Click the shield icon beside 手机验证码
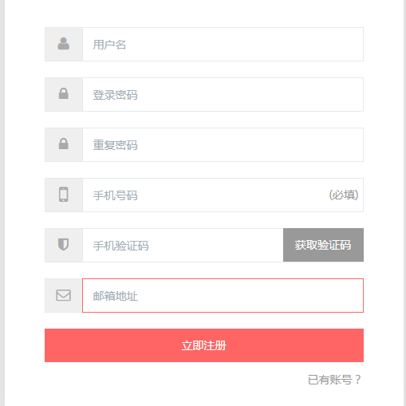 pyautogui.click(x=64, y=244)
